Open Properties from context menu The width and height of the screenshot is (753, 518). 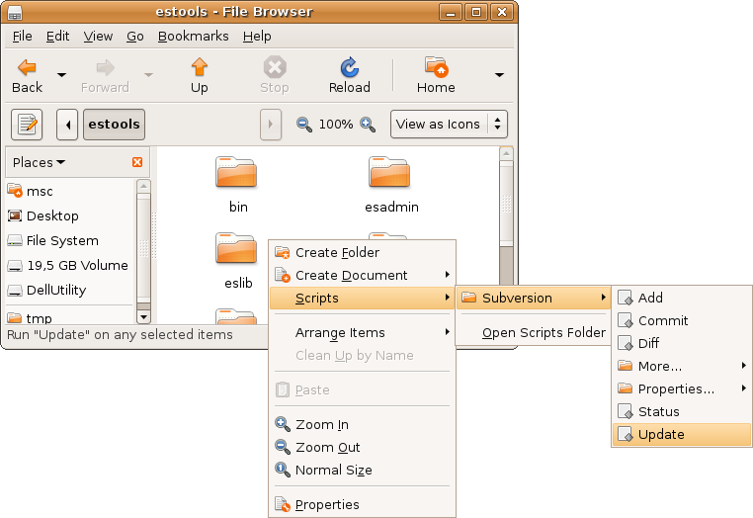(362, 504)
